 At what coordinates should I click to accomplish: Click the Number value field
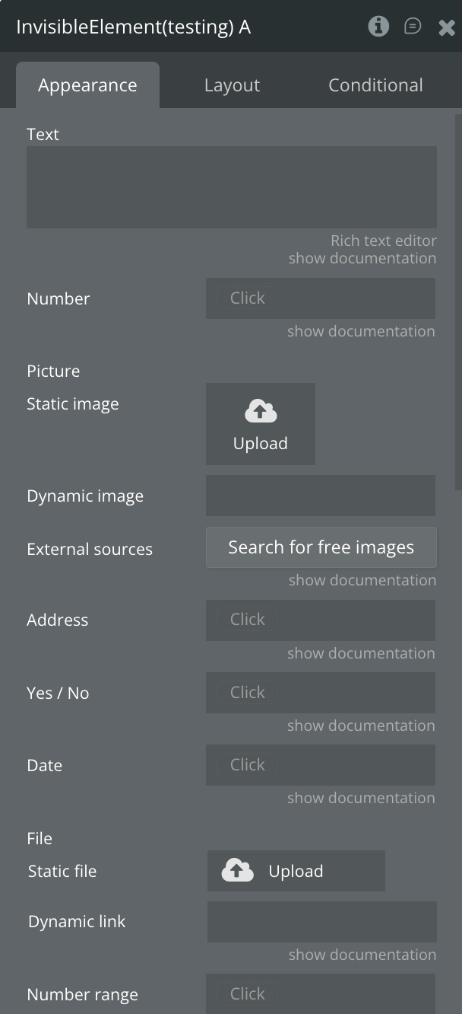pyautogui.click(x=320, y=298)
